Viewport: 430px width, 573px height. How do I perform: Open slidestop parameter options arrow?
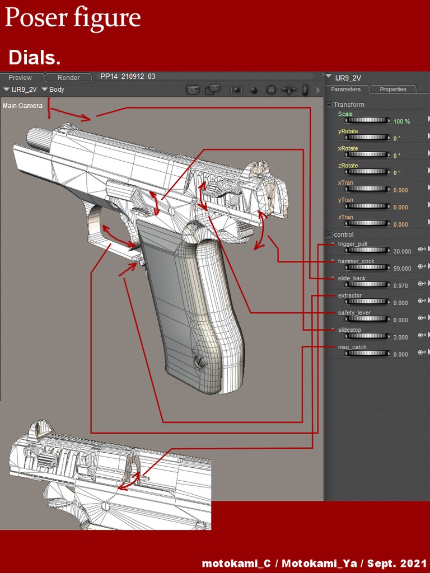428,335
